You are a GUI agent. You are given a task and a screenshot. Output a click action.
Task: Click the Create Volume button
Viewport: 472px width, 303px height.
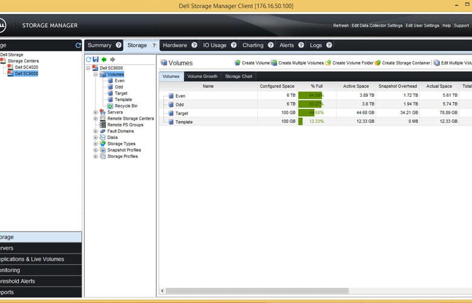point(252,63)
